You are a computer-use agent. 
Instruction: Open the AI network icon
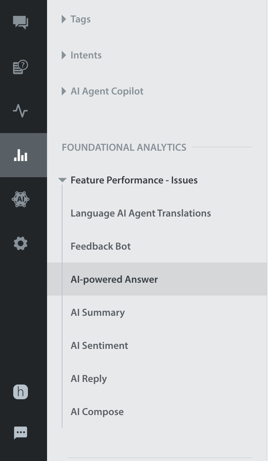(21, 199)
